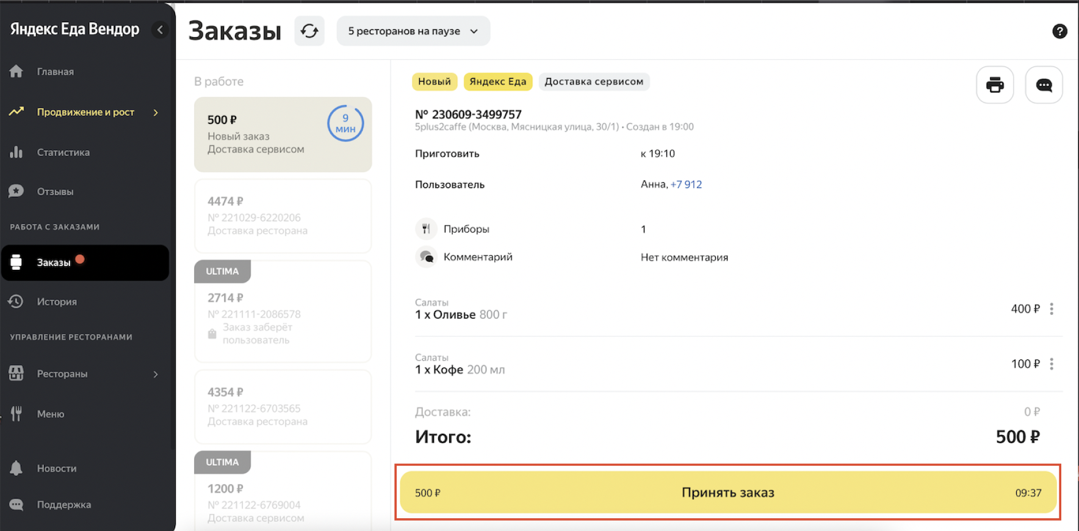Select the 500 ₽ new order card
The image size is (1079, 531).
click(283, 134)
